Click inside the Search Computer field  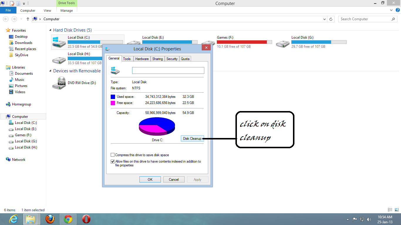click(364, 19)
